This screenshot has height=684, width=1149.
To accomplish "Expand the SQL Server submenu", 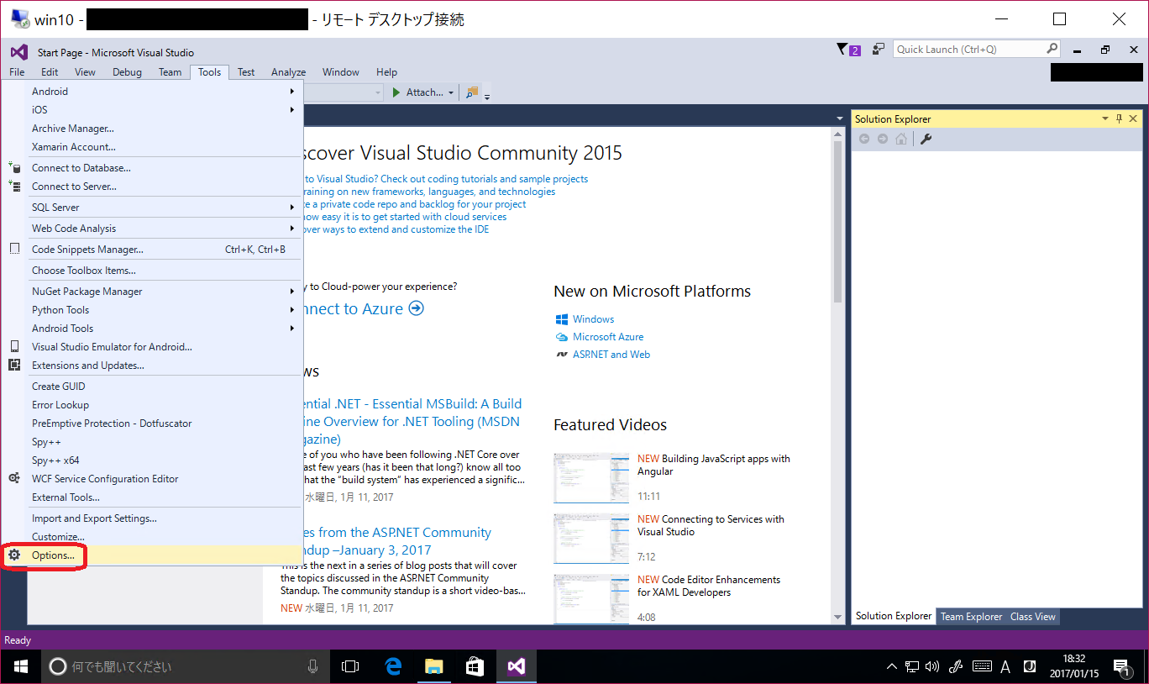I will click(55, 206).
